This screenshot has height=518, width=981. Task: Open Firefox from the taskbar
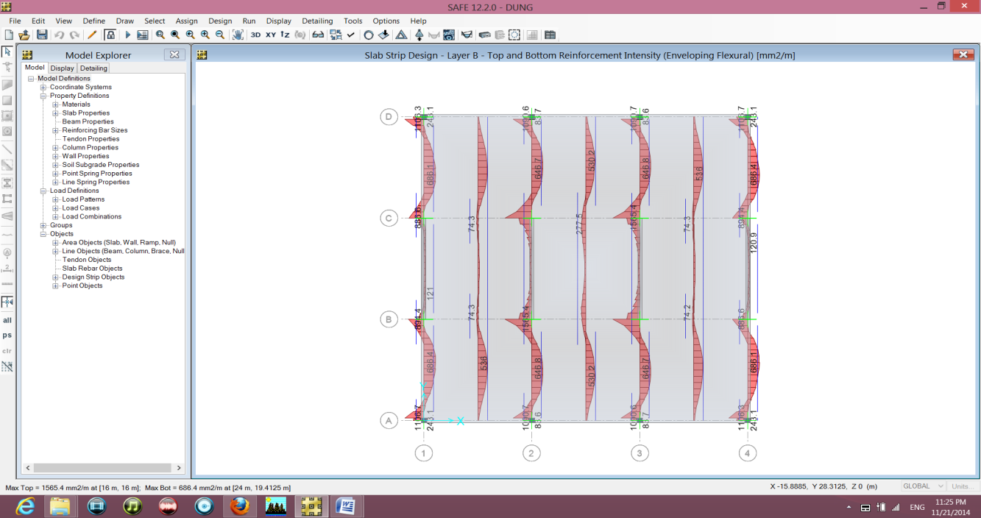pos(240,506)
